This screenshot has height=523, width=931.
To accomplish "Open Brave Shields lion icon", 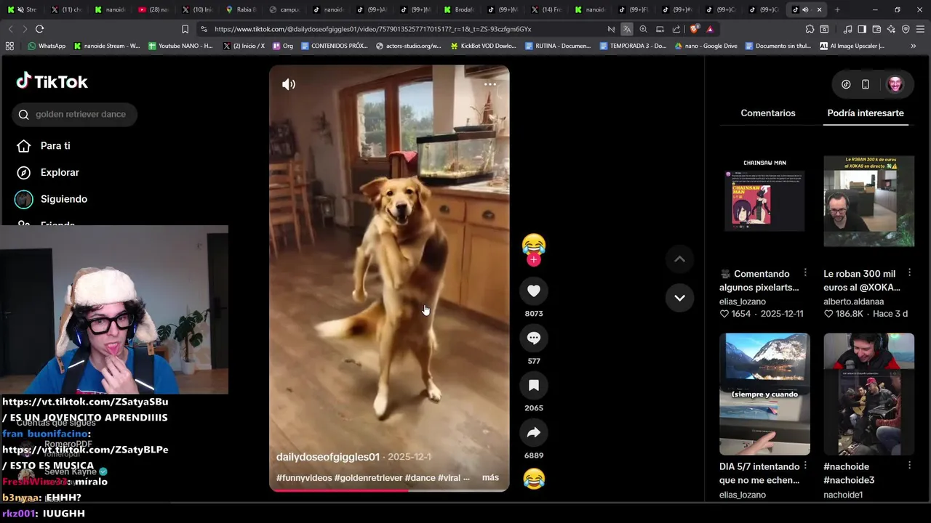I will click(694, 29).
